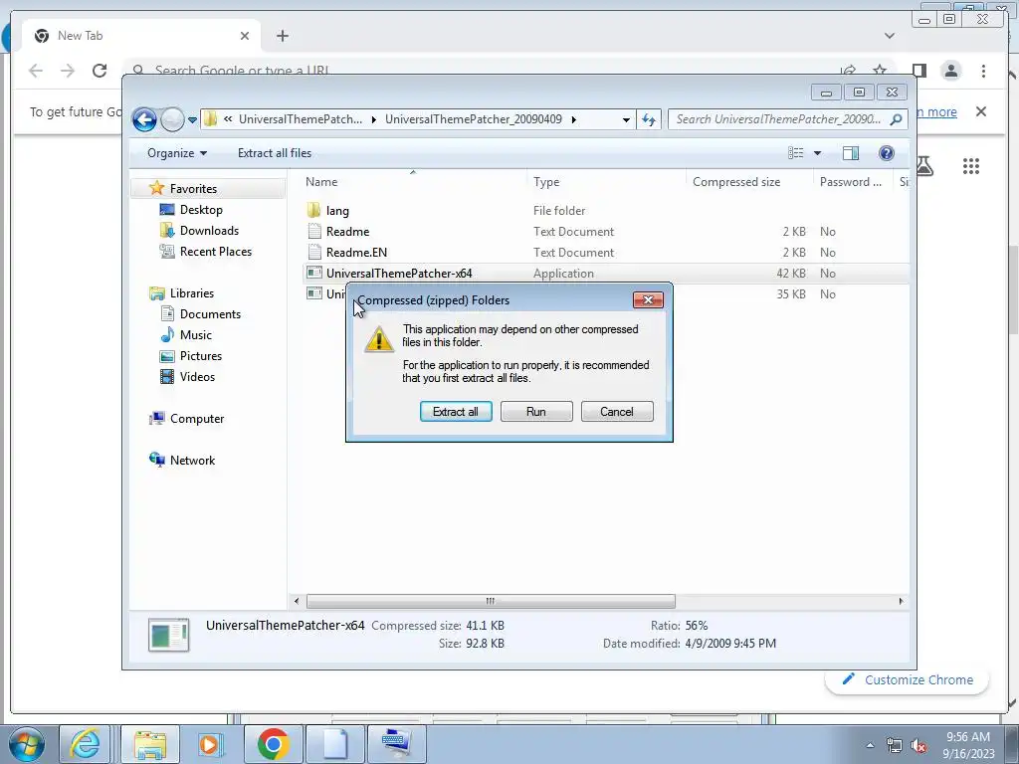Viewport: 1019px width, 764px height.
Task: Open the view options dropdown arrow
Action: (x=818, y=153)
